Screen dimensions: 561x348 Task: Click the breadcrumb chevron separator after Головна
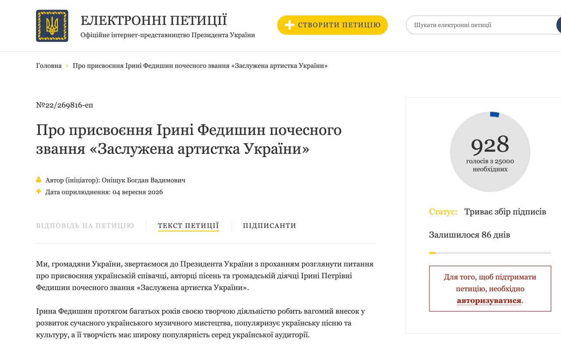click(67, 66)
